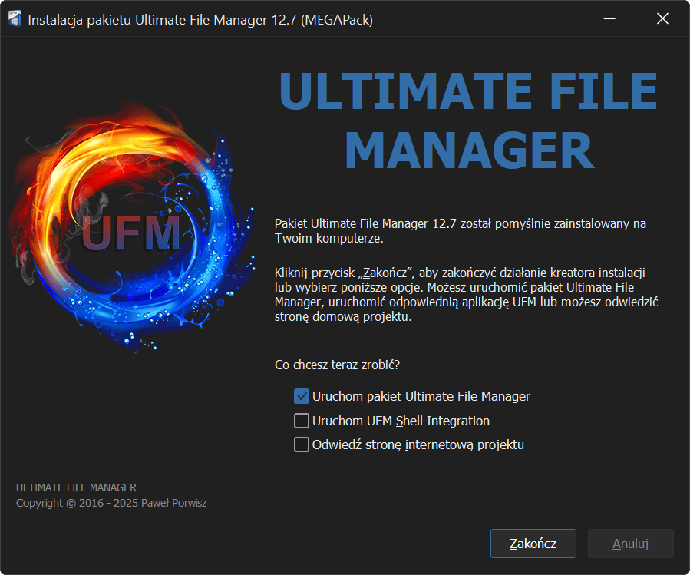Screen dimensions: 690x575
Task: Click the installer icon in the title bar
Action: coord(15,20)
